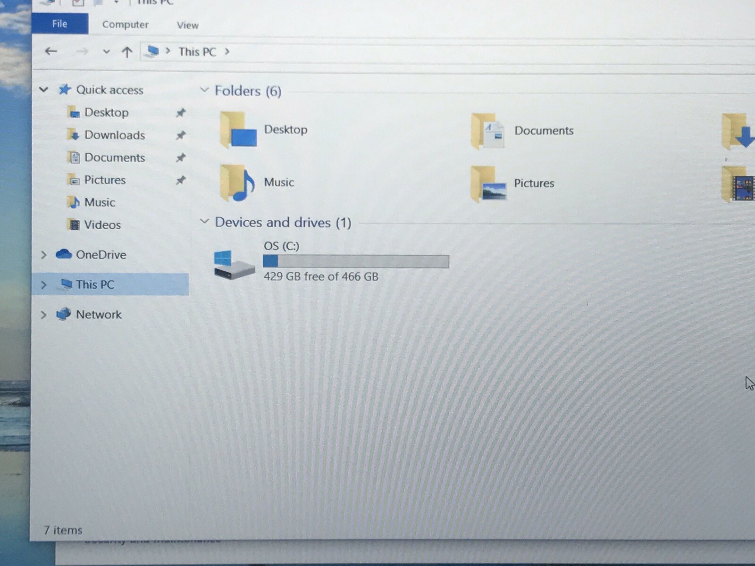The height and width of the screenshot is (566, 755).
Task: Open the View ribbon tab
Action: tap(187, 25)
